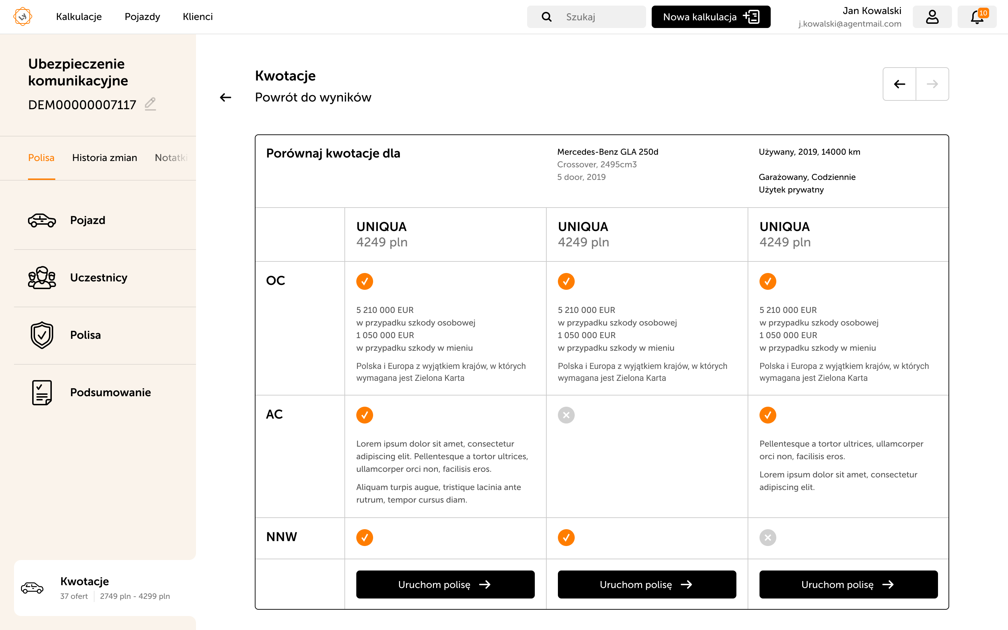The image size is (1008, 630).
Task: Click email j.kowalski@agentmail.com
Action: [x=850, y=24]
